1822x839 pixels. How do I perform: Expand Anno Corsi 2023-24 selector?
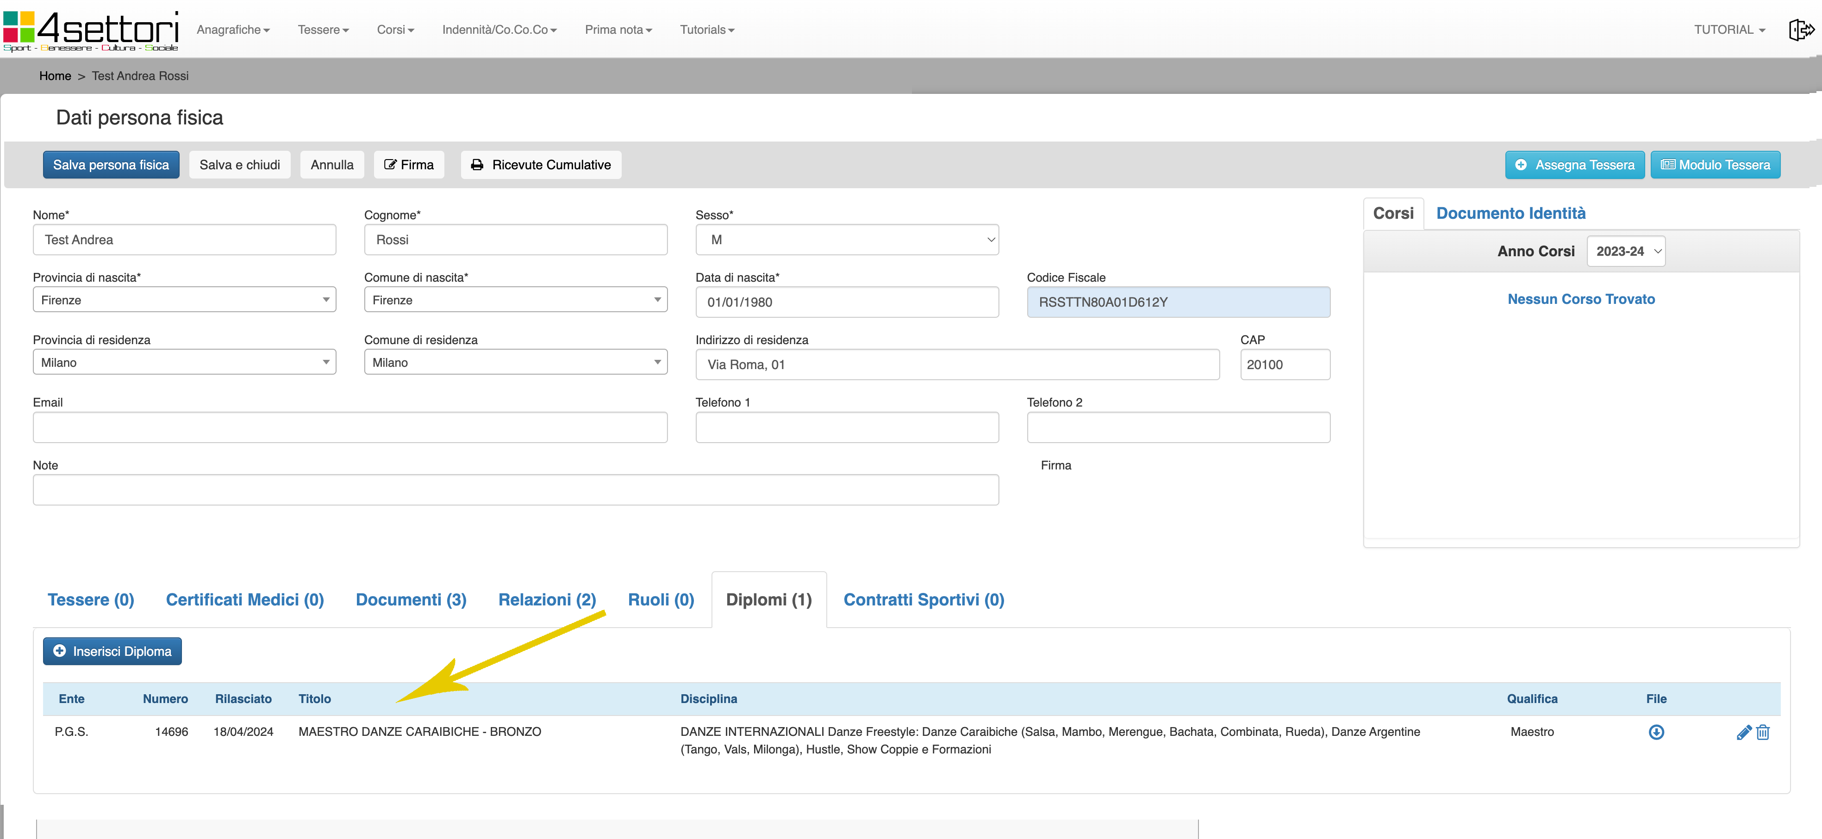pyautogui.click(x=1626, y=252)
